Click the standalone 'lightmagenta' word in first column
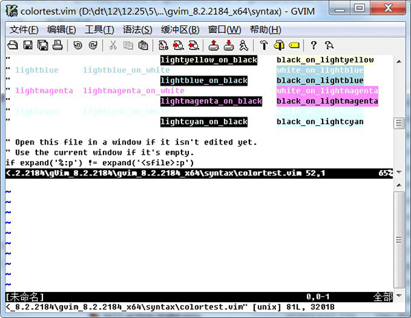Viewport: 411px width, 318px height. [x=44, y=90]
